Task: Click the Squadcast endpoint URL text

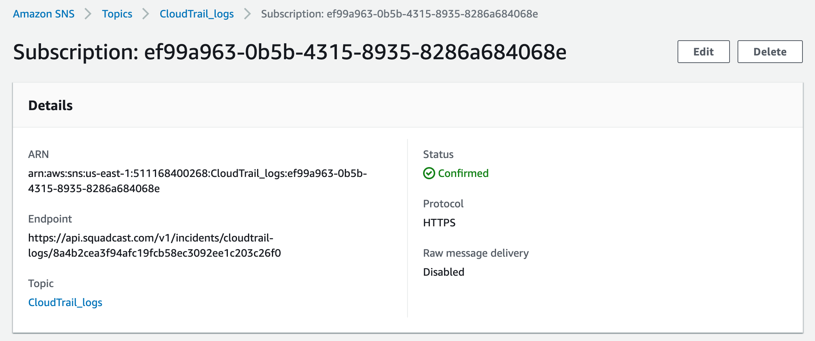Action: click(x=155, y=245)
